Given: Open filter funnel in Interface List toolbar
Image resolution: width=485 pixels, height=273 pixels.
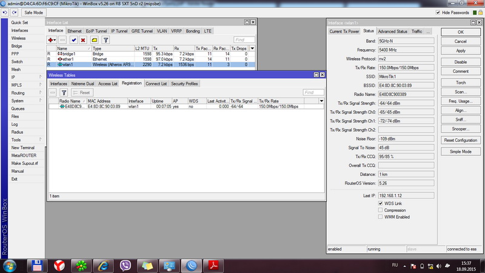Looking at the screenshot, I should tap(105, 40).
